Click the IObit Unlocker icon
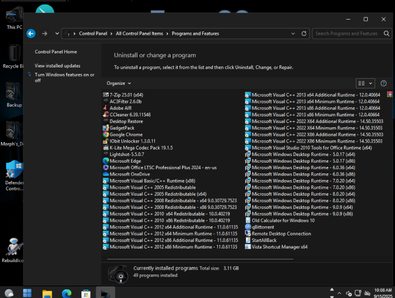The height and width of the screenshot is (298, 395). pyautogui.click(x=106, y=141)
